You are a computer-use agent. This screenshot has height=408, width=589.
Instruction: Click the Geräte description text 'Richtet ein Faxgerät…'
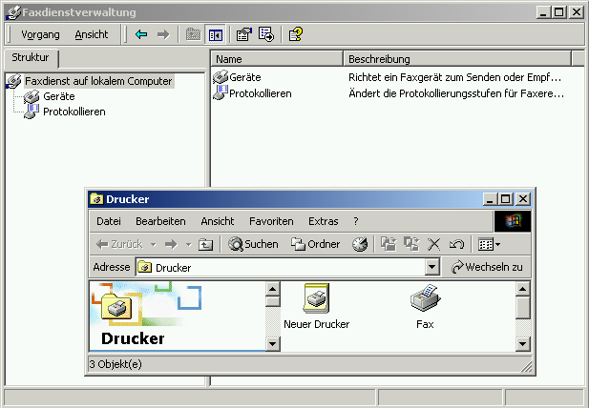pos(454,77)
